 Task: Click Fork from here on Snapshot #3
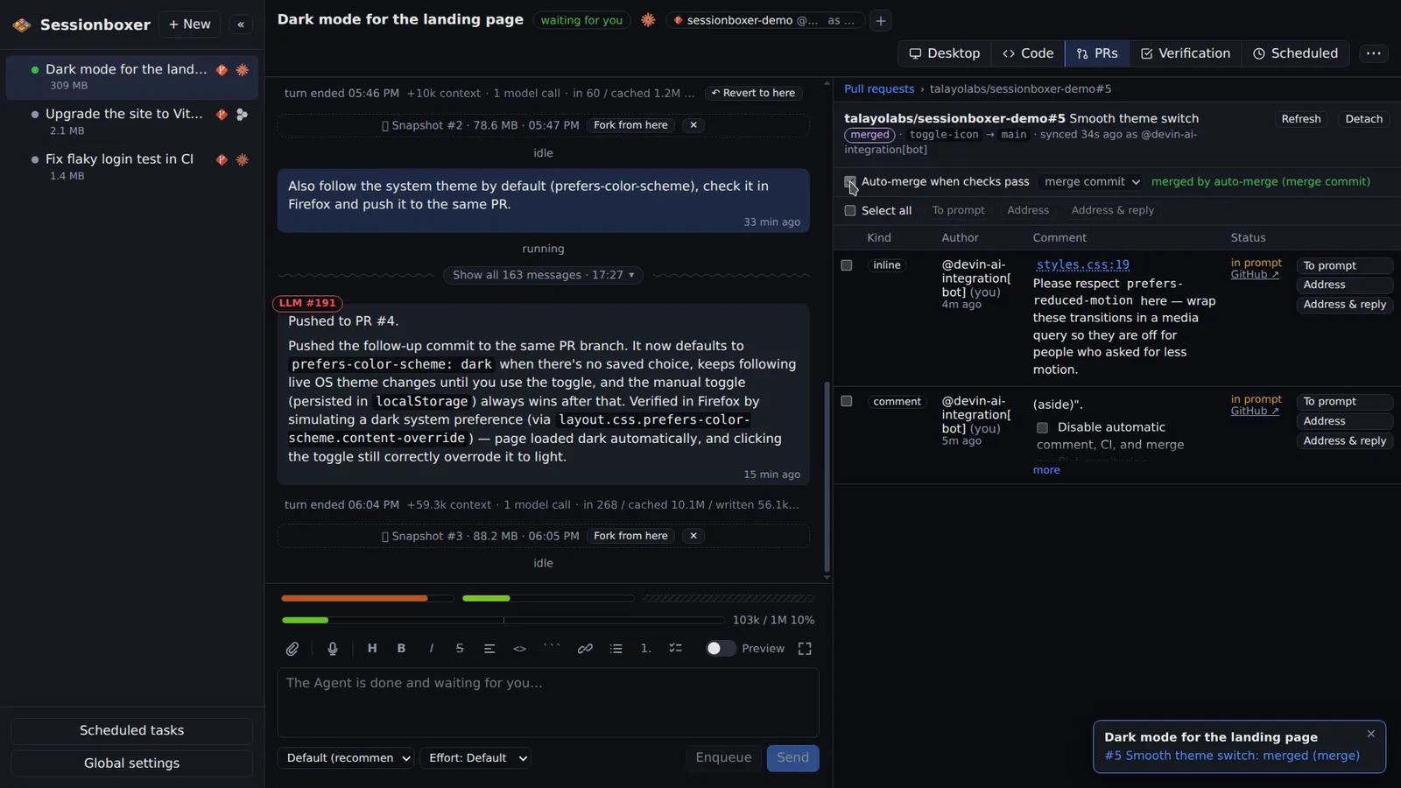coord(630,536)
